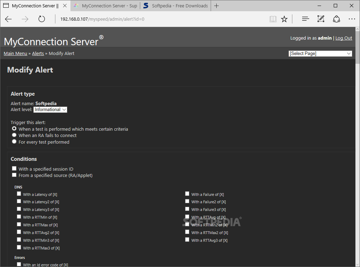Reload the current page
Image resolution: width=360 pixels, height=267 pixels.
tap(42, 19)
